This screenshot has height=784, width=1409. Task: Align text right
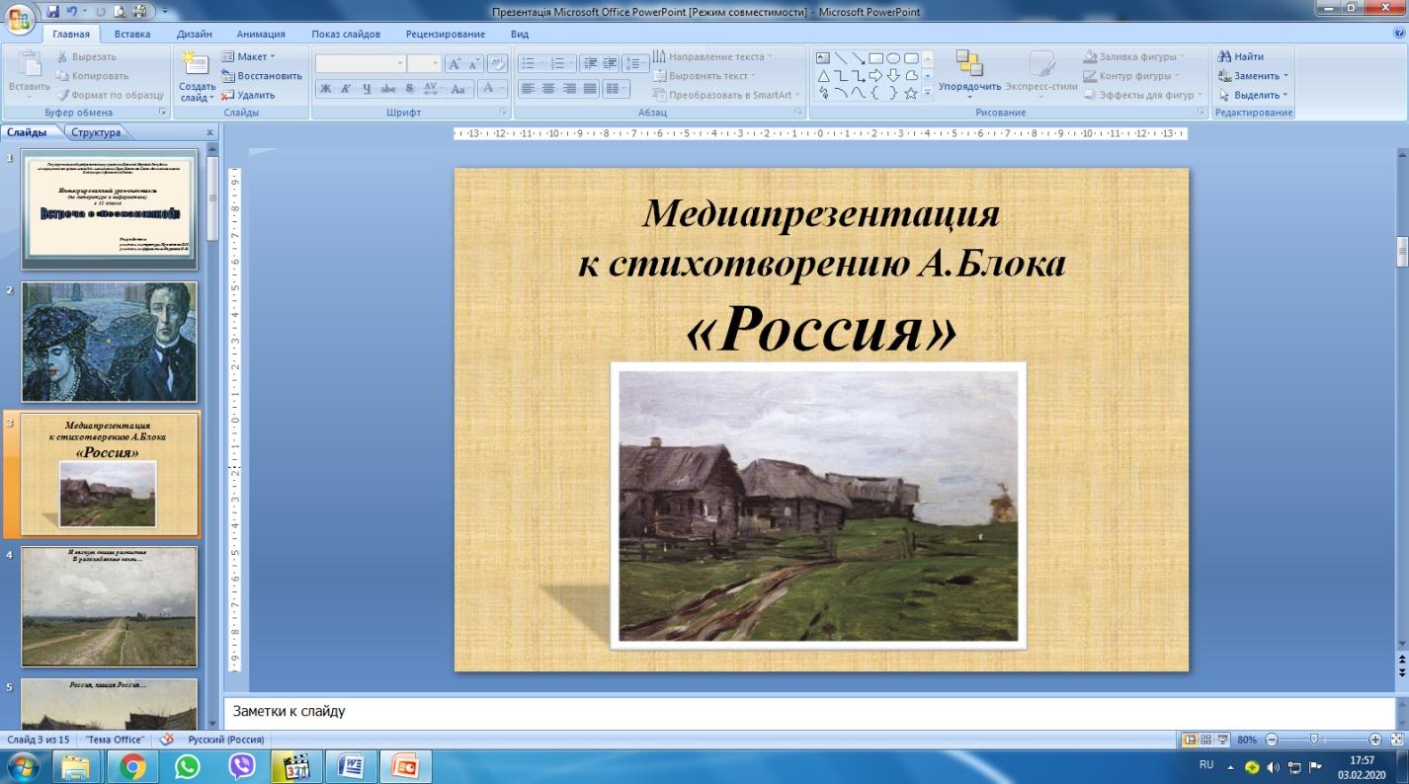click(x=570, y=89)
